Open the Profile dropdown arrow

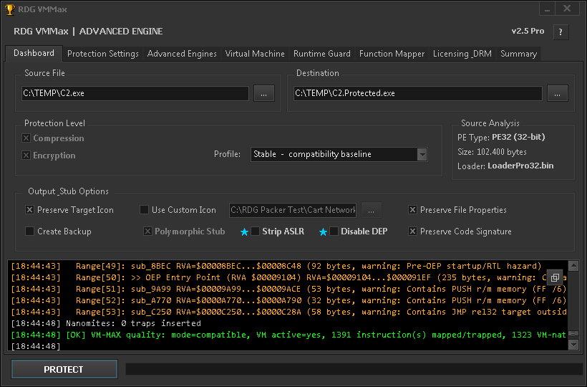tap(422, 154)
